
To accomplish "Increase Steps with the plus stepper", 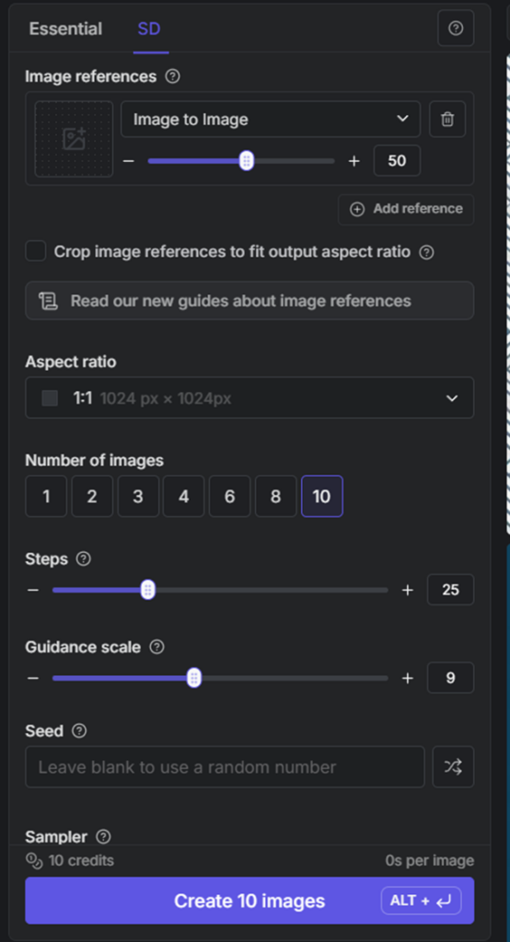I will tap(408, 590).
